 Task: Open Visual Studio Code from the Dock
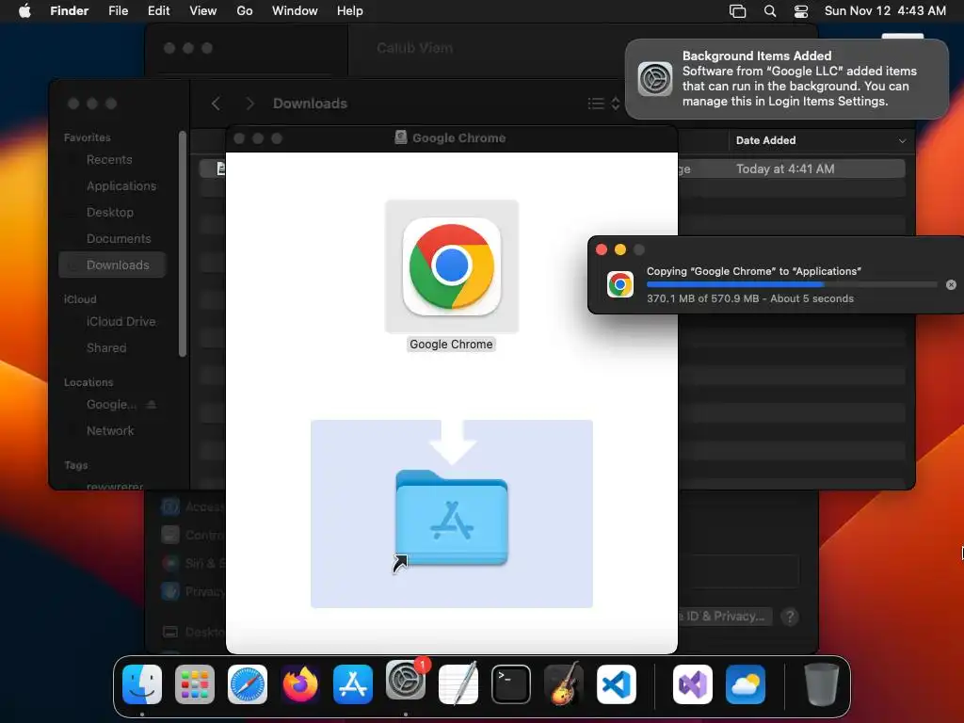617,684
